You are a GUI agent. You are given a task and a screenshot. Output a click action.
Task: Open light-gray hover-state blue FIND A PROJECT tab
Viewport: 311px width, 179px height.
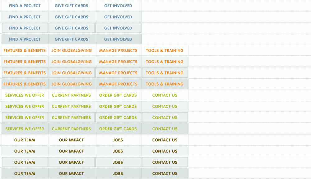[25, 17]
